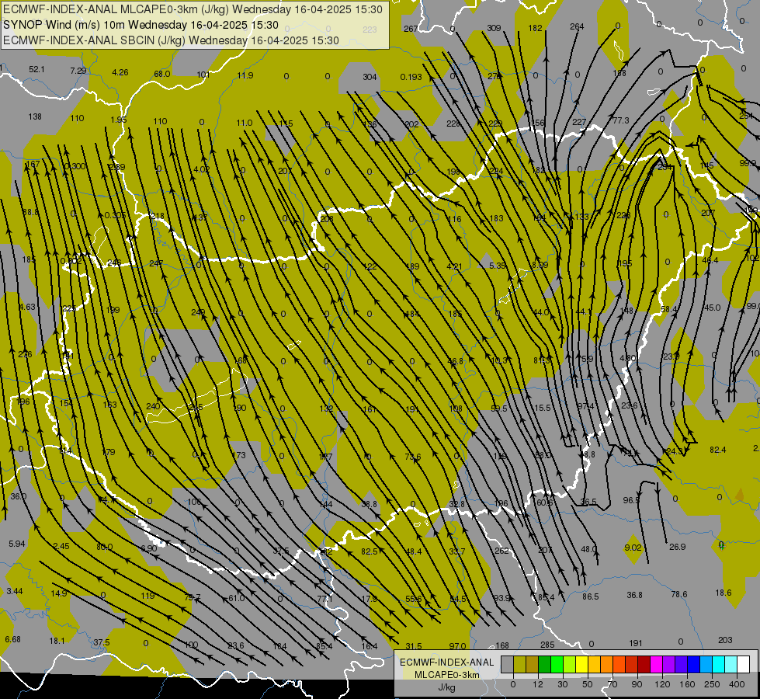Click the map value '45.0'

(712, 308)
